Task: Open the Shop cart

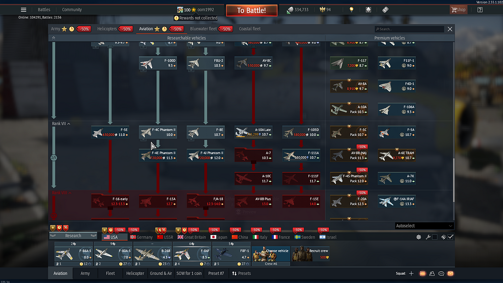Action: tap(458, 10)
